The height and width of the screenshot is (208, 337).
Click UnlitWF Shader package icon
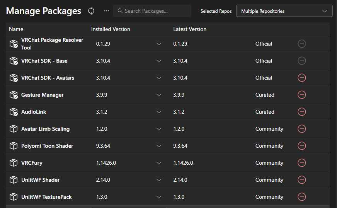[x=14, y=180]
